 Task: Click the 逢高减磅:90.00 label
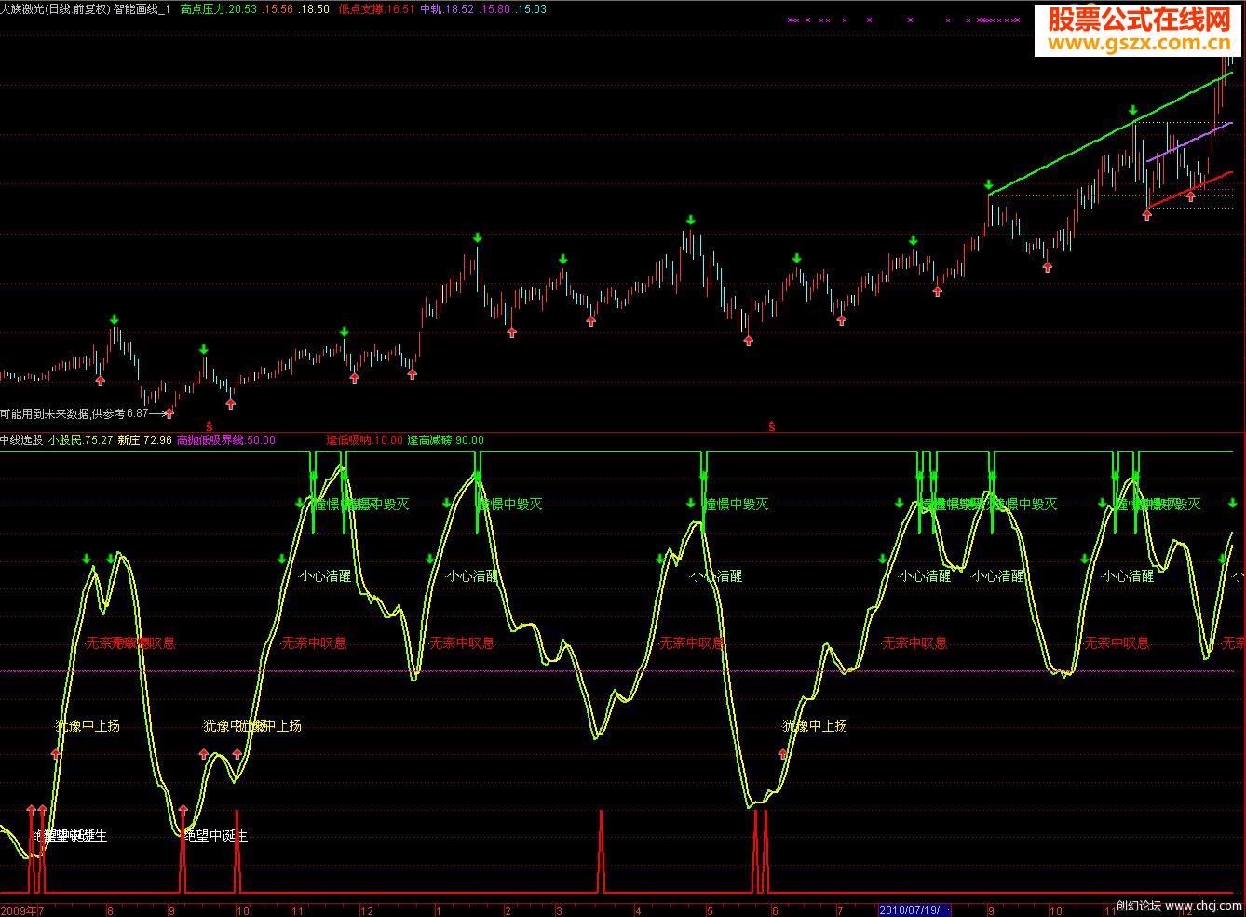(445, 440)
